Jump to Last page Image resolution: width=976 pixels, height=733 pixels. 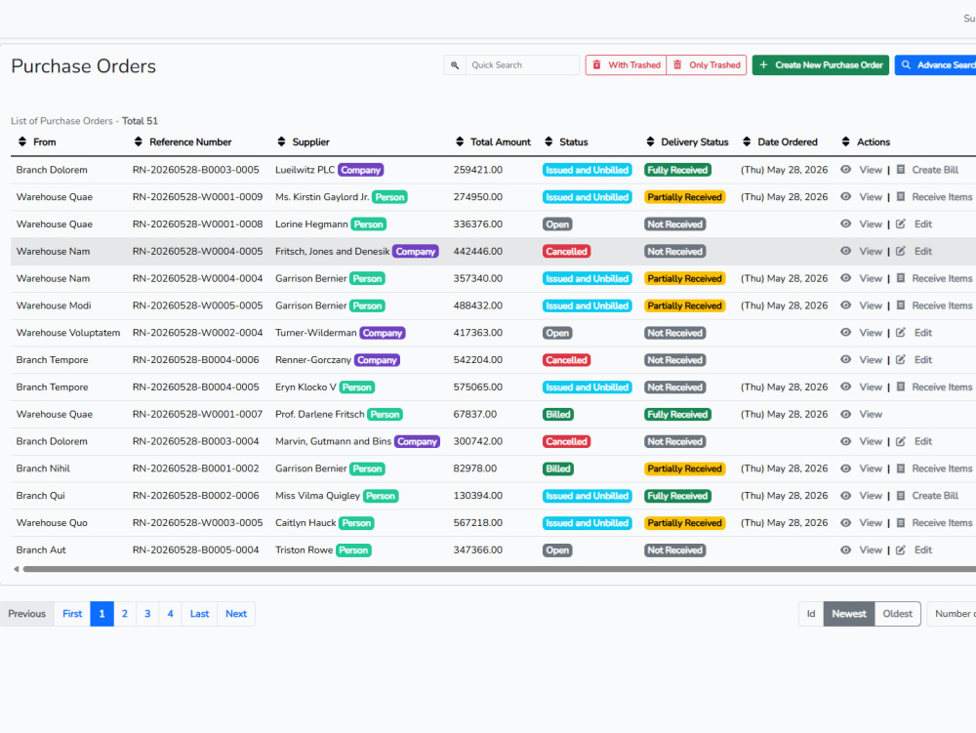pos(199,614)
